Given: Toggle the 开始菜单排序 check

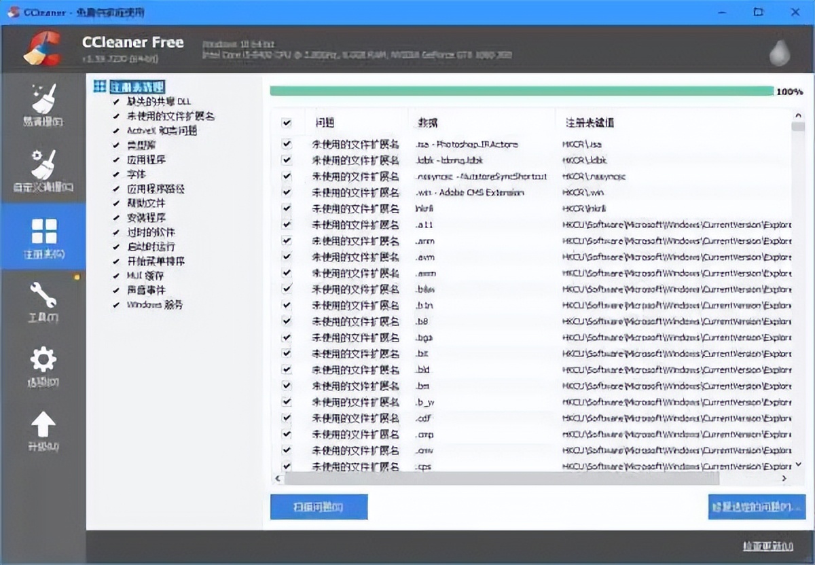Looking at the screenshot, I should (x=117, y=261).
